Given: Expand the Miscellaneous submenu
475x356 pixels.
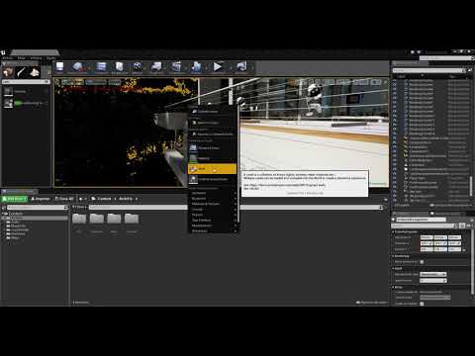Looking at the screenshot, I should [213, 225].
